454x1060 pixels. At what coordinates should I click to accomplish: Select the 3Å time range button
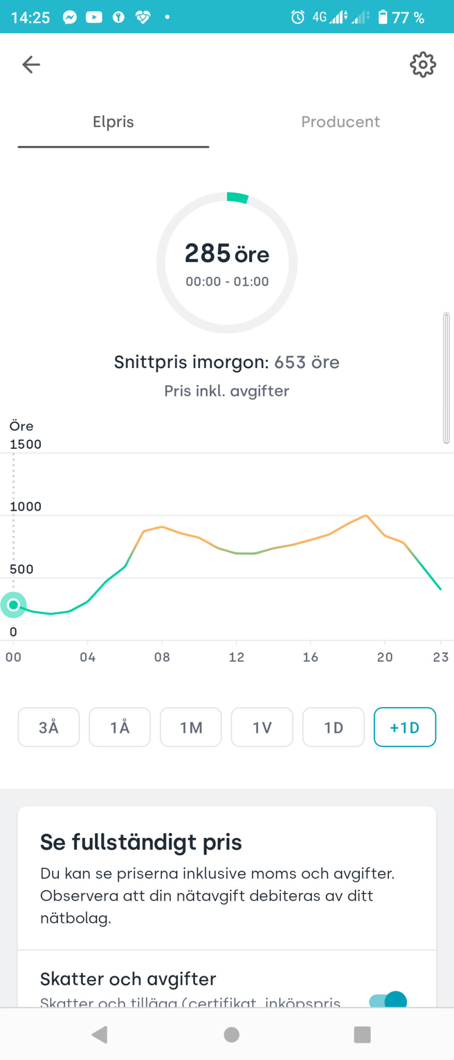tap(49, 727)
